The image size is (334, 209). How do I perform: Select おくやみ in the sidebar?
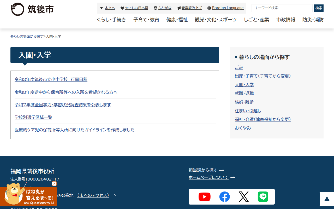click(x=243, y=128)
